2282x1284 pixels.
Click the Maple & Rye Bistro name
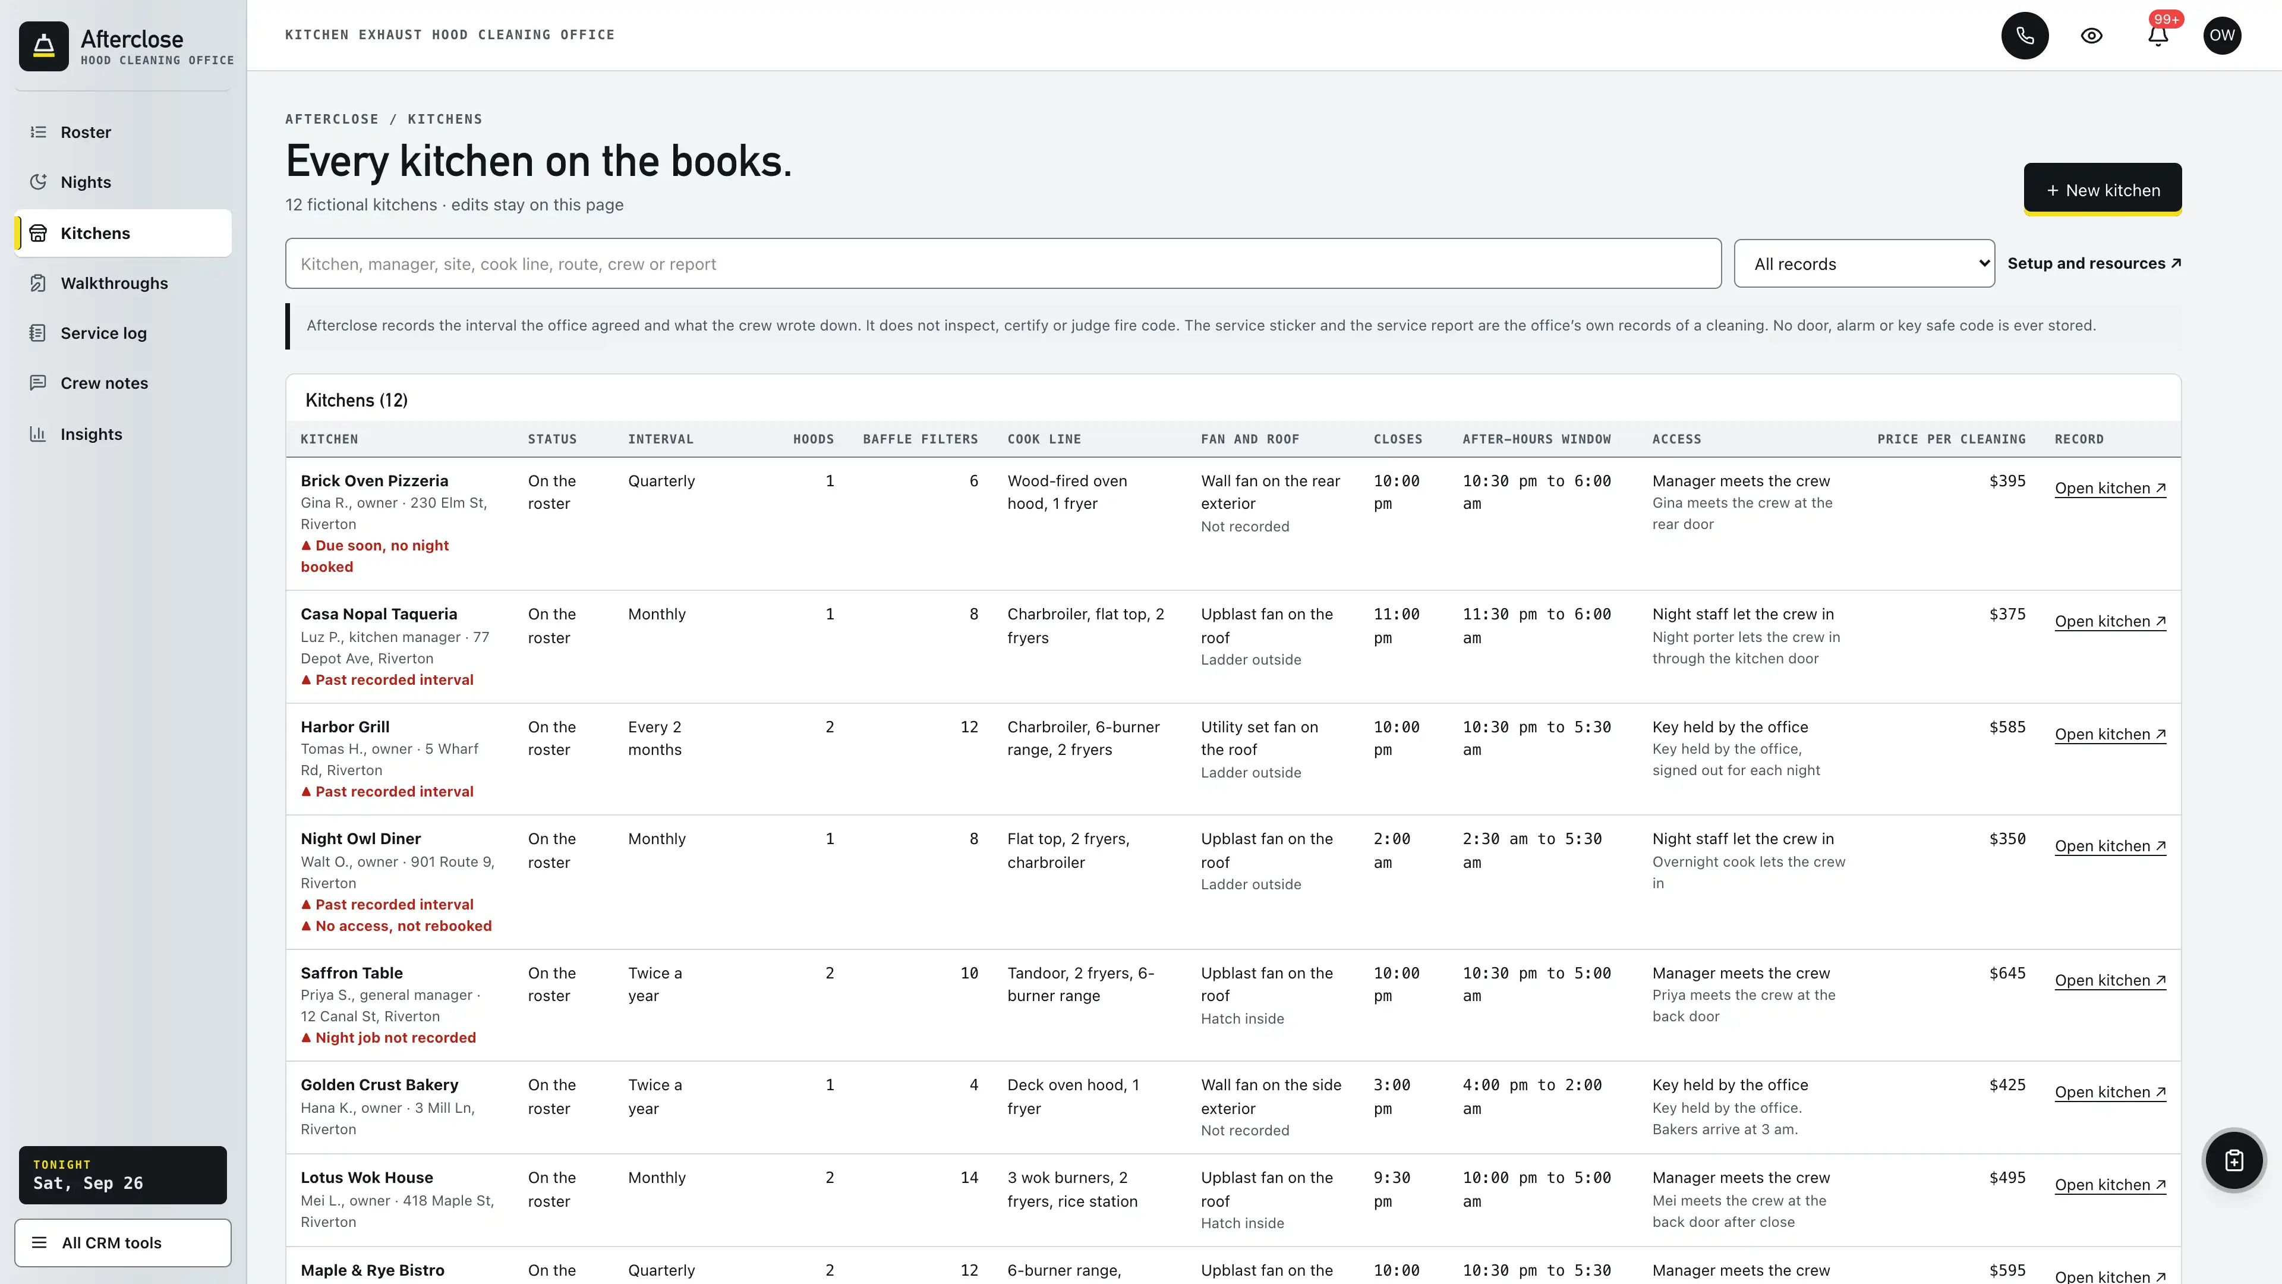point(372,1270)
